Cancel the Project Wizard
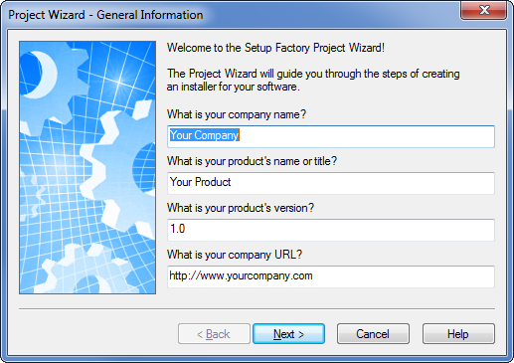The width and height of the screenshot is (514, 363). 373,333
